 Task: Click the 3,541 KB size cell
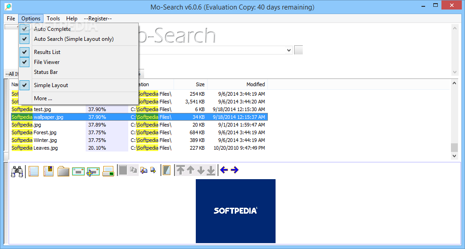click(x=195, y=102)
